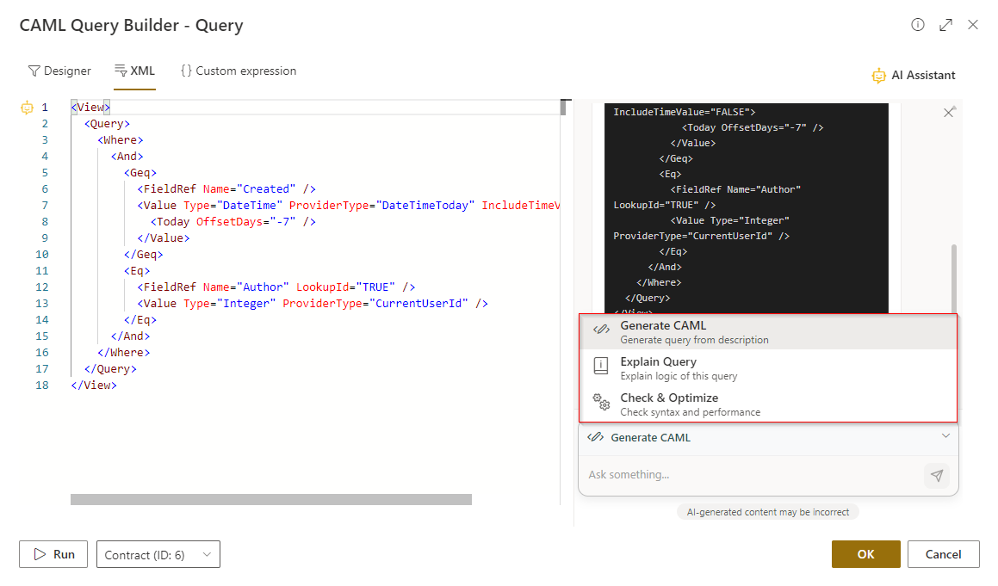Click the info icon in the title bar
998x586 pixels.
point(918,25)
